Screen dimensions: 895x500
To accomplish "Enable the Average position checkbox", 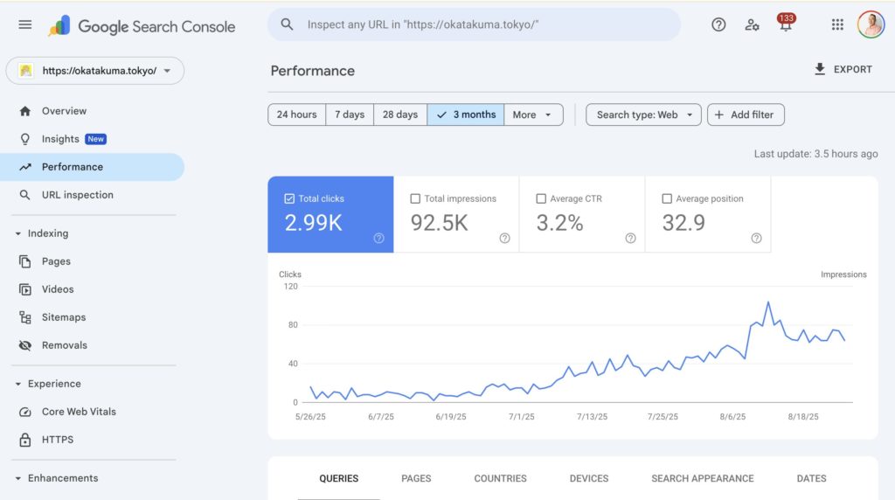I will [667, 198].
